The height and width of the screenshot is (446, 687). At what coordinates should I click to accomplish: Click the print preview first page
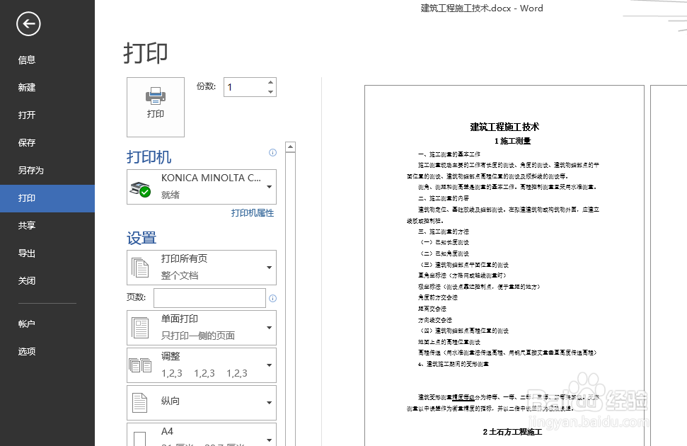pyautogui.click(x=504, y=265)
